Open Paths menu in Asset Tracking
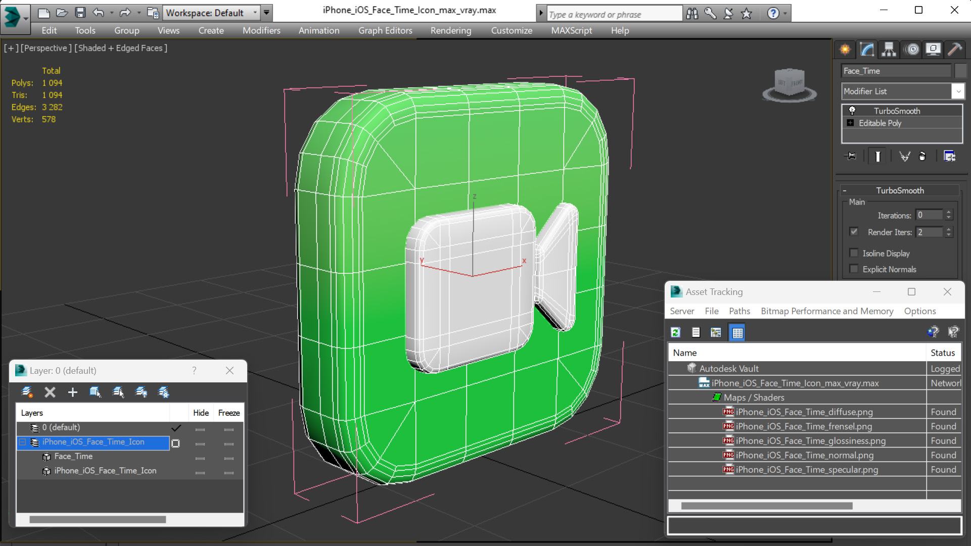The height and width of the screenshot is (546, 971). 739,311
